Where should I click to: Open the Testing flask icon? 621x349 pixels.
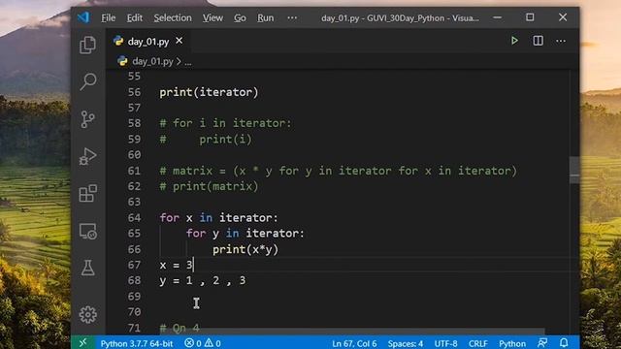[x=87, y=268]
